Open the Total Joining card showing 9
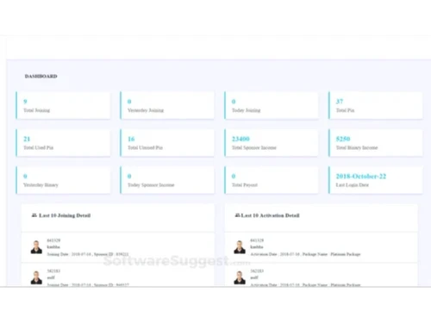The height and width of the screenshot is (323, 431). tap(63, 105)
